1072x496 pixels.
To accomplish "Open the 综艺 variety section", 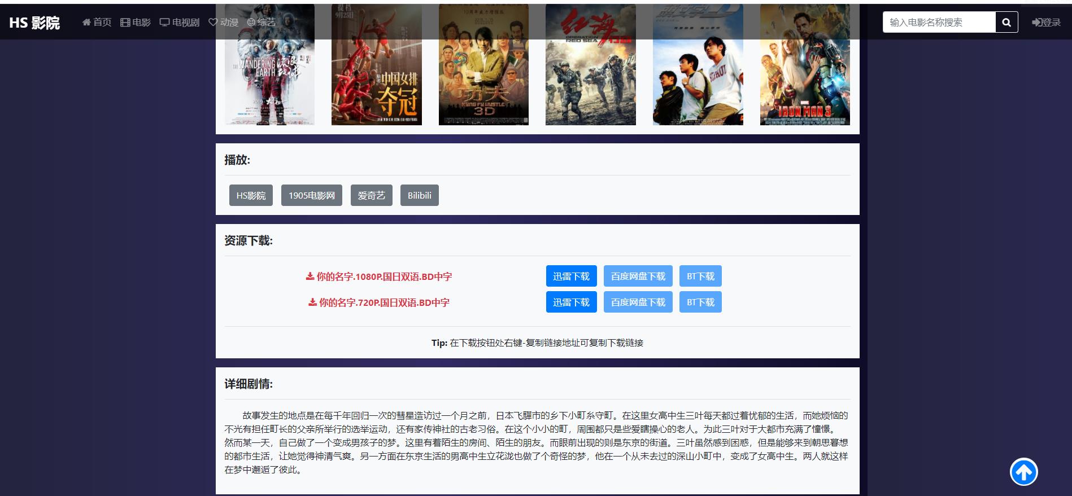I will click(262, 22).
